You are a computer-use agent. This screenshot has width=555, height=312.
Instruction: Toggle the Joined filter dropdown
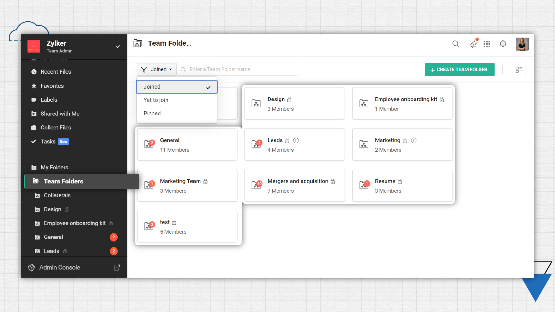click(156, 69)
